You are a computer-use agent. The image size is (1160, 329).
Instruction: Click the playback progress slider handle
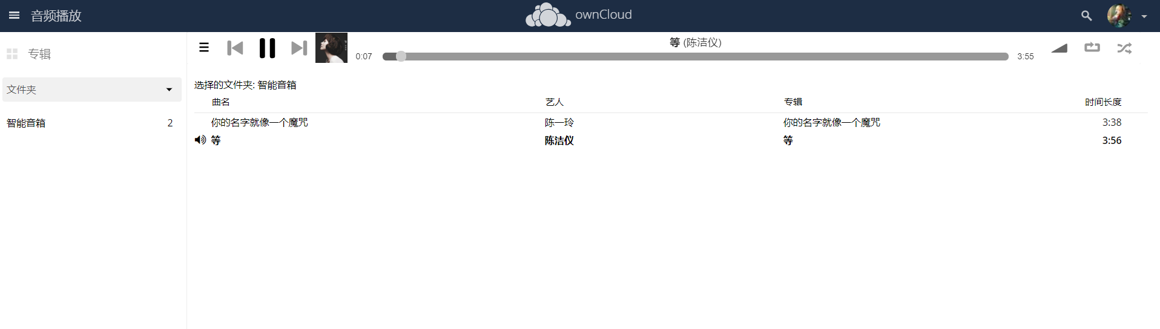401,56
